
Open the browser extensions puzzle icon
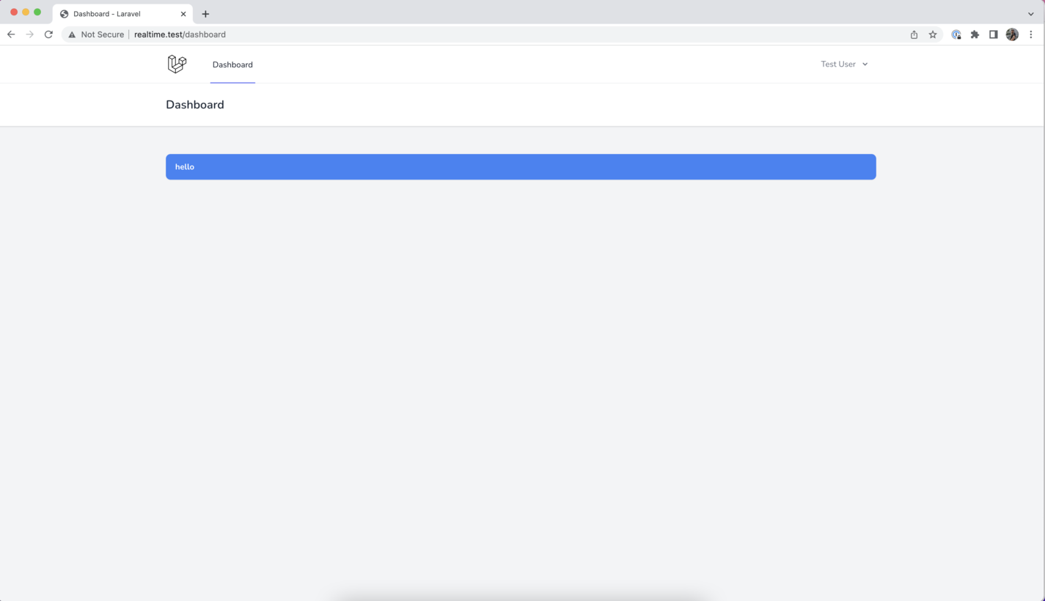point(975,34)
